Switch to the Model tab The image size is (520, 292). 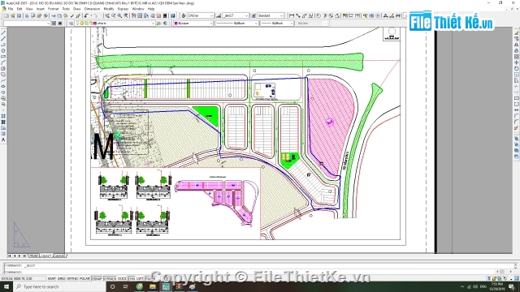[x=33, y=255]
